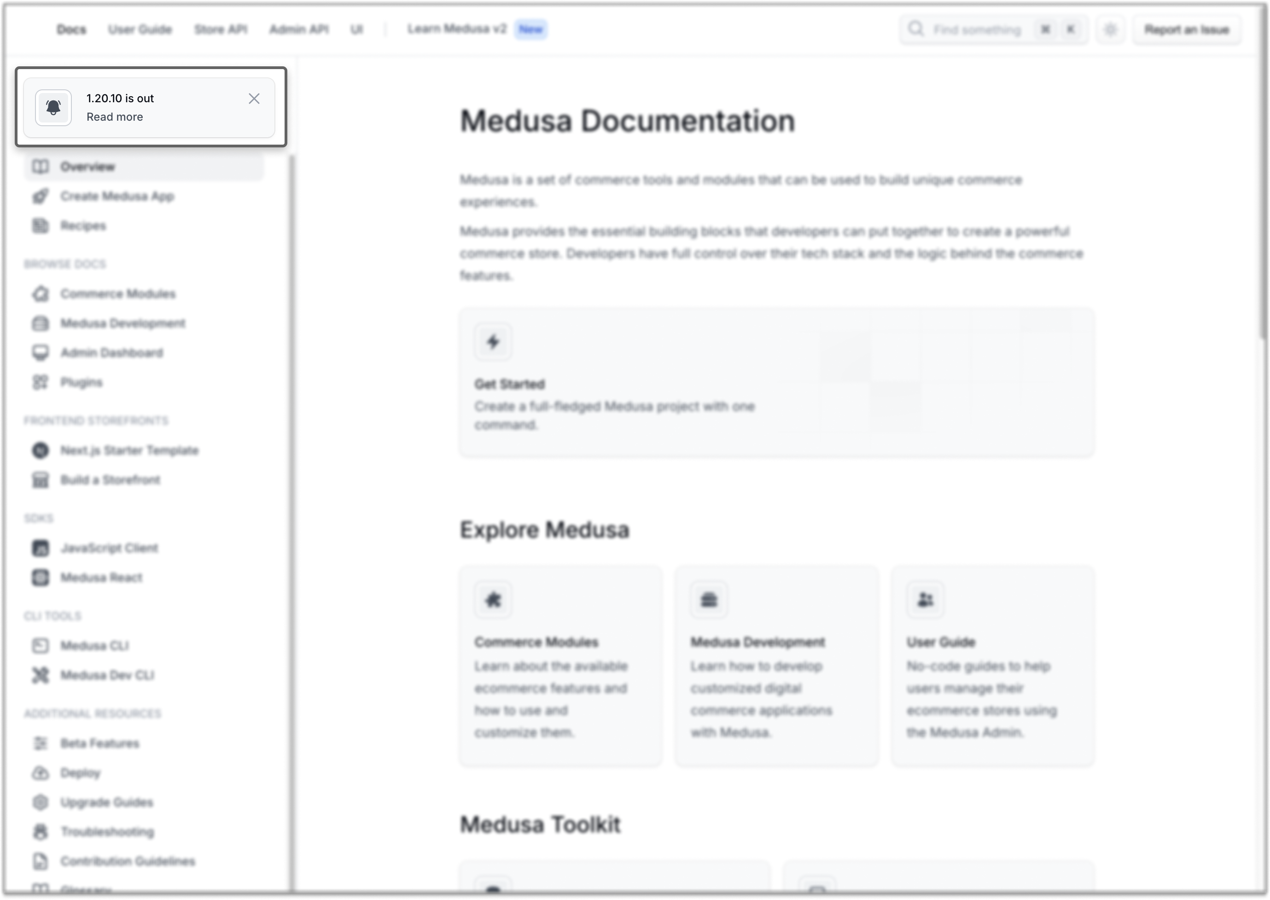Screen dimensions: 1270x900
Task: Open the User Guide card
Action: click(992, 665)
